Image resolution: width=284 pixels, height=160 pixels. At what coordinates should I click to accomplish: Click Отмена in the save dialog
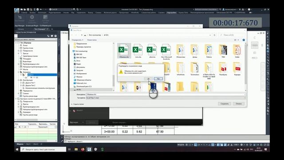pyautogui.click(x=239, y=104)
